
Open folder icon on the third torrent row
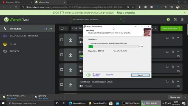click(167, 67)
